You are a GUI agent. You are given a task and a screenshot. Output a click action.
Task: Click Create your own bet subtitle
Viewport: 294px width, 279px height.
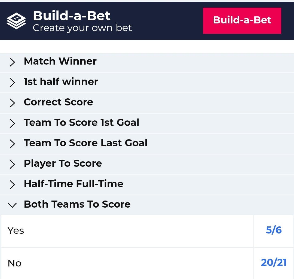pos(82,28)
